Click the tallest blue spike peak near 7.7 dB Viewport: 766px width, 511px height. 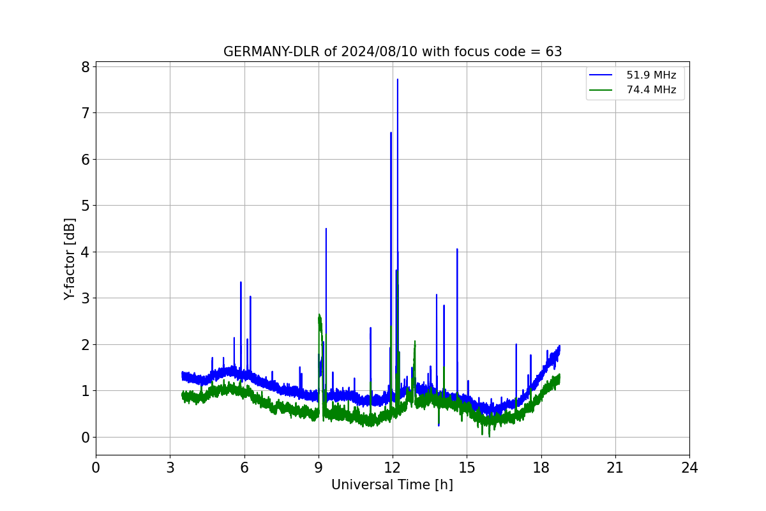397,80
